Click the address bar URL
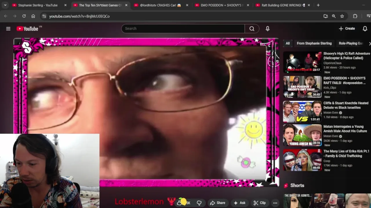The image size is (371, 208). 79,16
